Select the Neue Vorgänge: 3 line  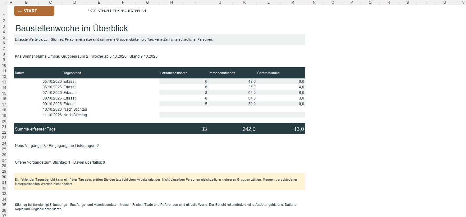coord(57,146)
